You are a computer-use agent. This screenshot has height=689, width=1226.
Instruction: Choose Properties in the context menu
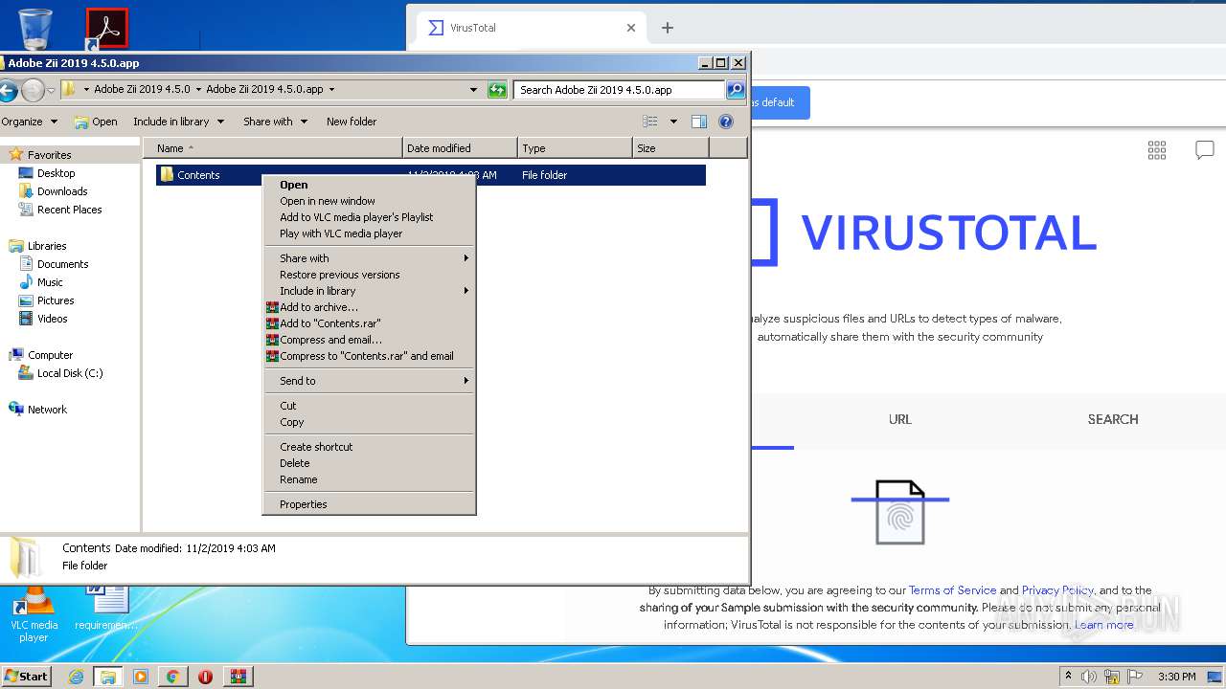coord(370,504)
